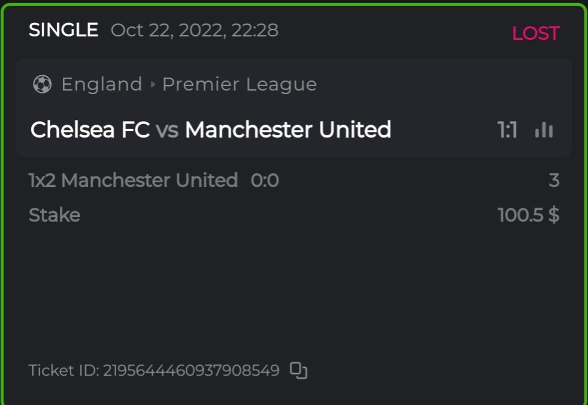Select the Stake label
Screen dimensions: 588x405
click(54, 215)
